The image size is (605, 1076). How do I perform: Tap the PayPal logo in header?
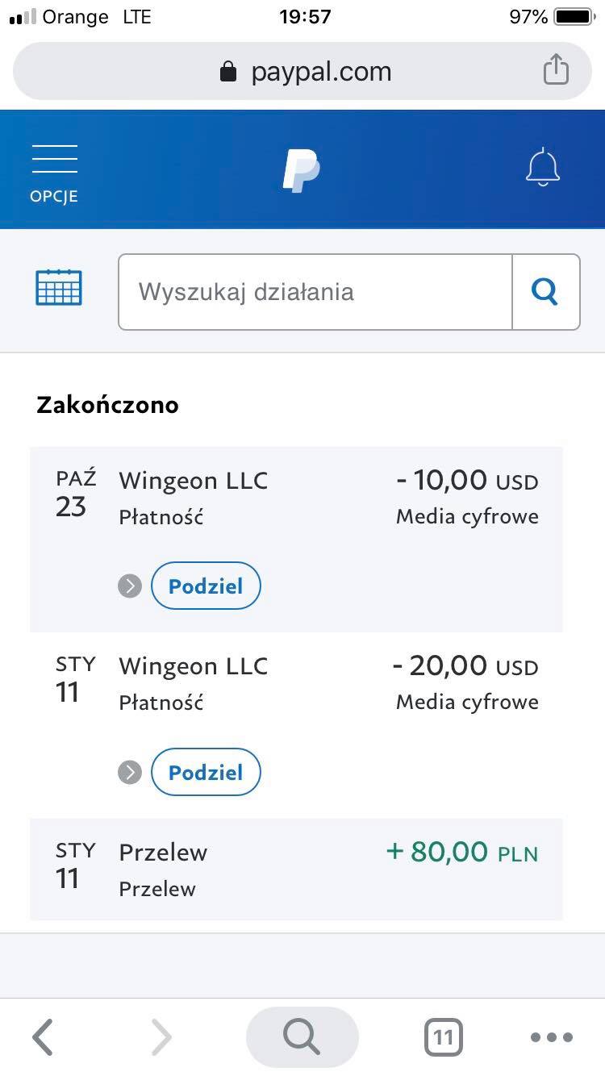click(x=302, y=170)
